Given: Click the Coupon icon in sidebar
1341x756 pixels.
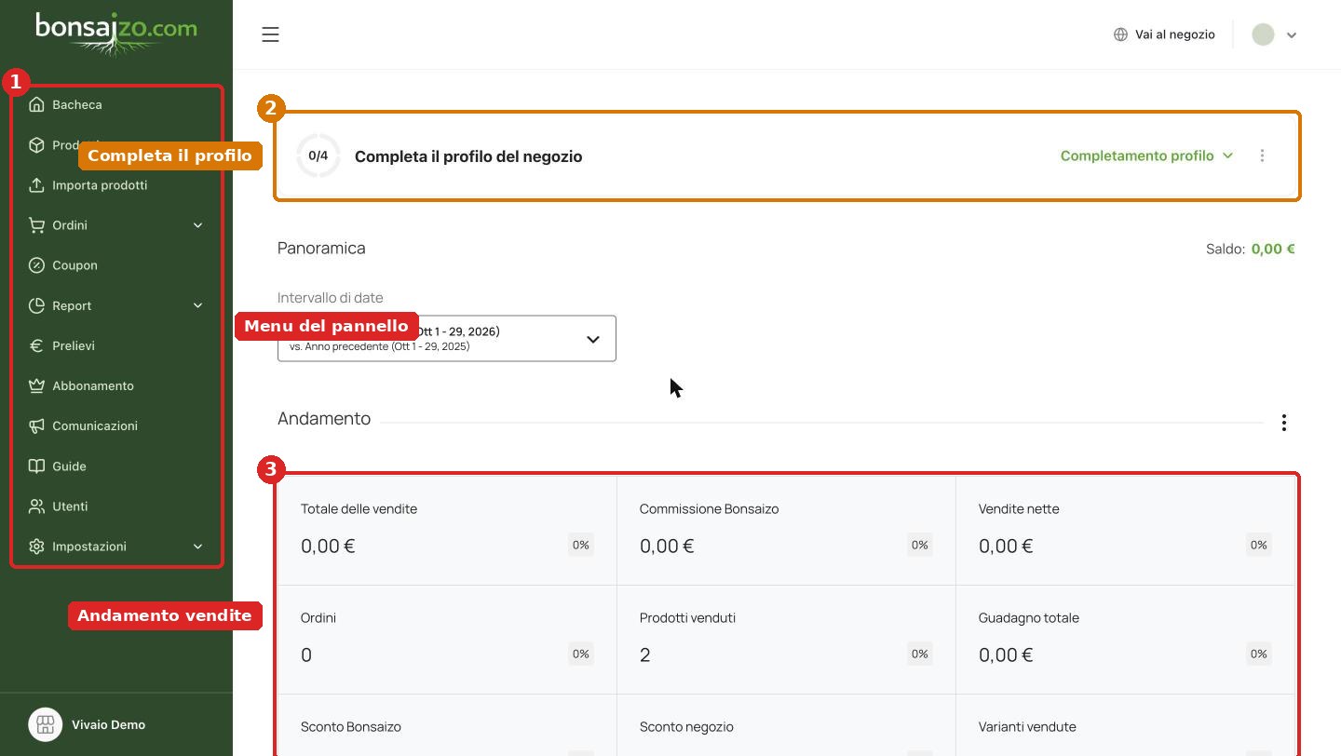Looking at the screenshot, I should pyautogui.click(x=36, y=265).
